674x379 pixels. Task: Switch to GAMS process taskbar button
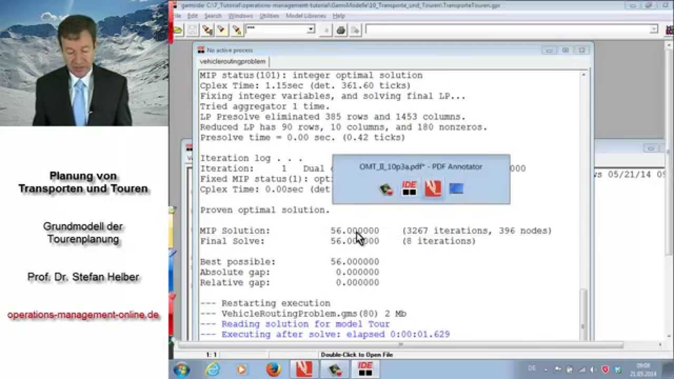pyautogui.click(x=334, y=370)
